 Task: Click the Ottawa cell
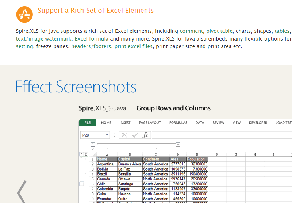130,179
